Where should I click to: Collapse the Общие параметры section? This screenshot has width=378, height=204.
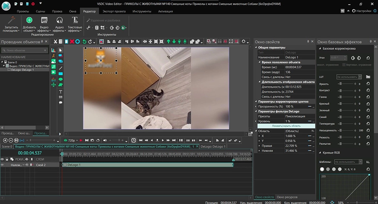(256, 48)
